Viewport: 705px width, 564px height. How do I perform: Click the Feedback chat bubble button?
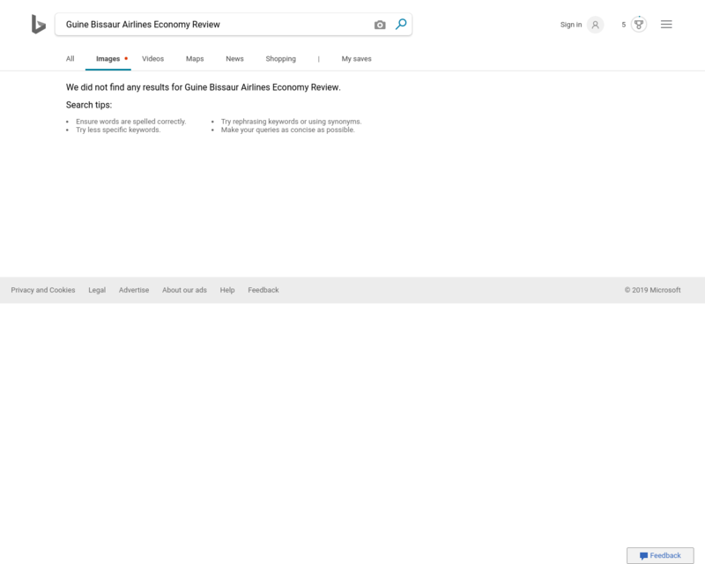660,555
